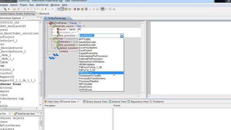Open the IntelliScript menu
This screenshot has width=231, height=130.
coord(42,5)
